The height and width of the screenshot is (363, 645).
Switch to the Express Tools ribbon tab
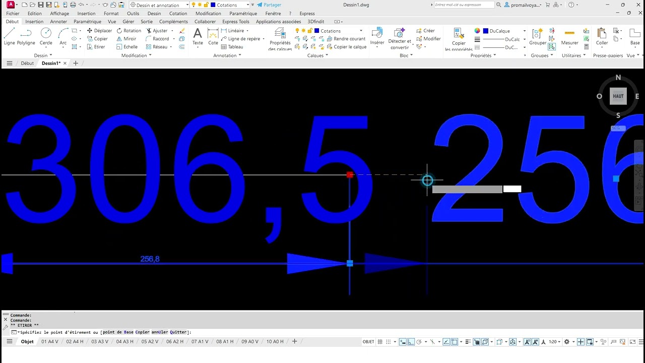(235, 22)
